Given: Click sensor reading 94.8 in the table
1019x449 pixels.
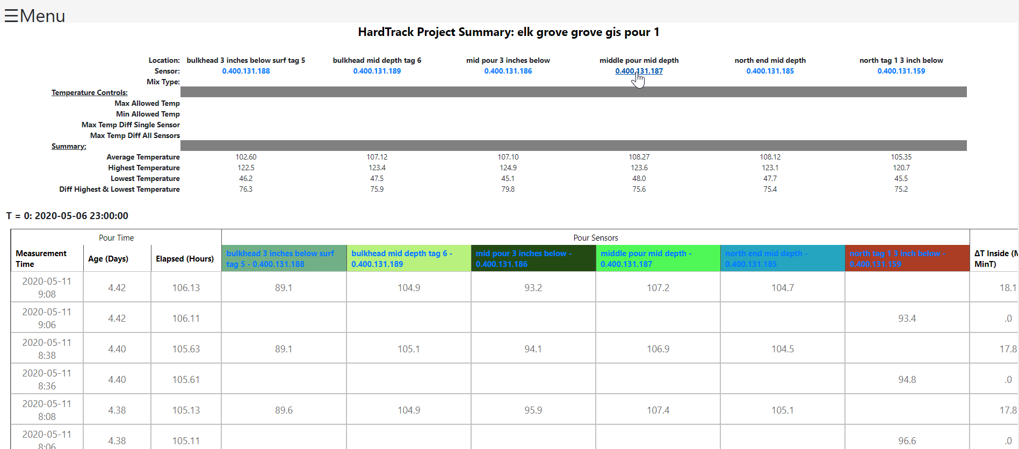Looking at the screenshot, I should point(907,380).
